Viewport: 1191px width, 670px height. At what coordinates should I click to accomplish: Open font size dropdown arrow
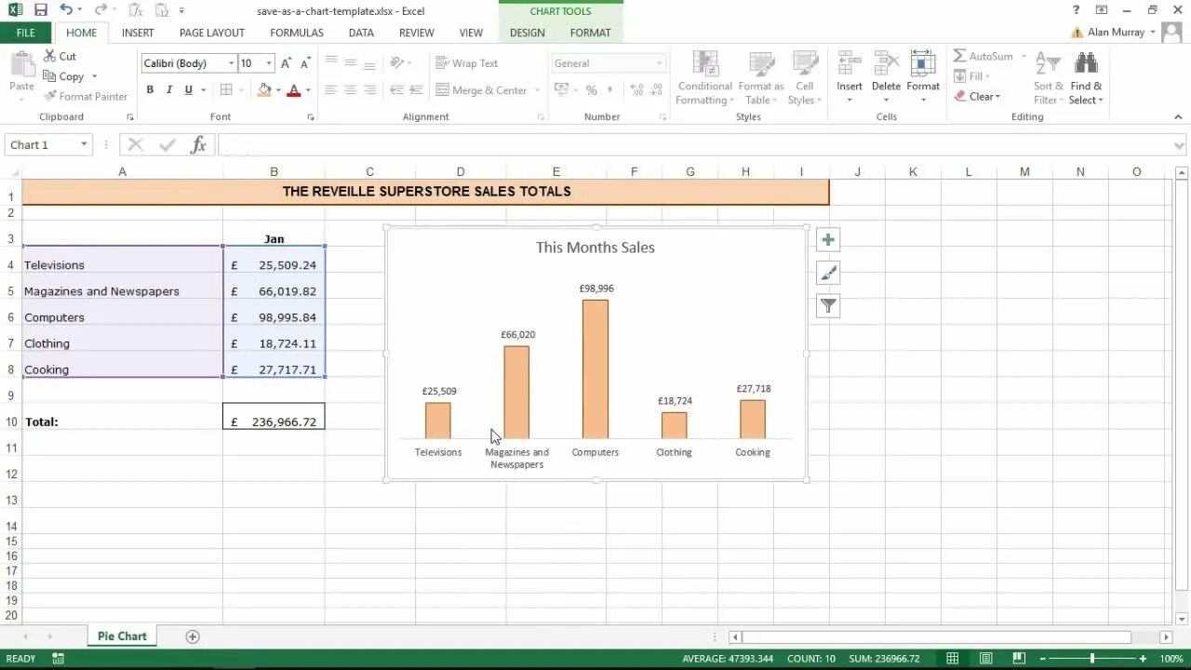[269, 63]
